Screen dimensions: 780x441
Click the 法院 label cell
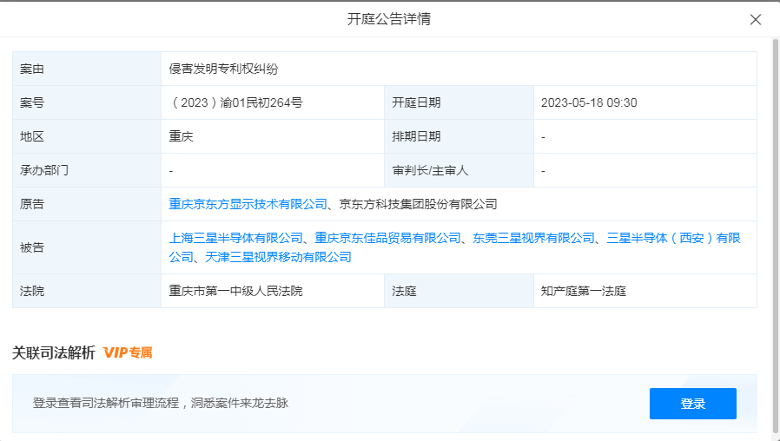[x=87, y=291]
